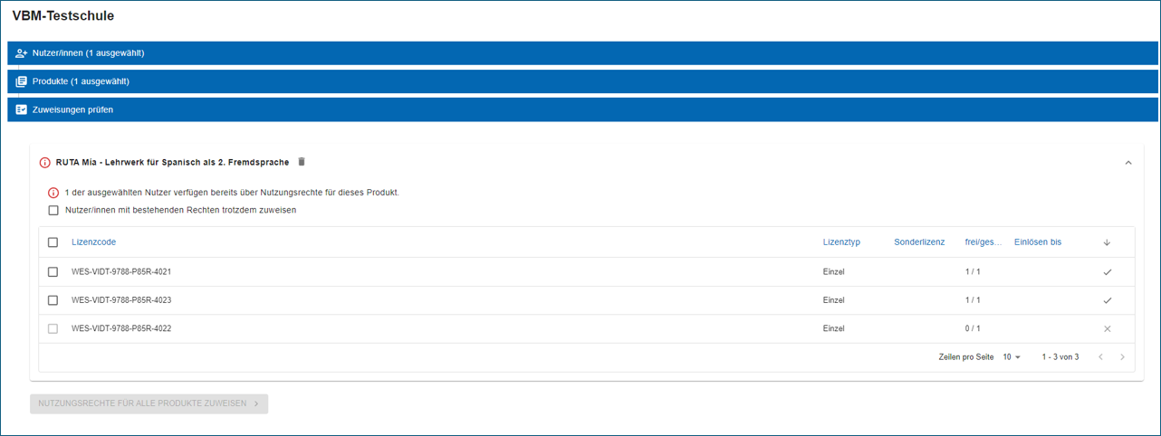Click the sort arrow icon in table header
Screen dimensions: 1161x436
pyautogui.click(x=1107, y=242)
